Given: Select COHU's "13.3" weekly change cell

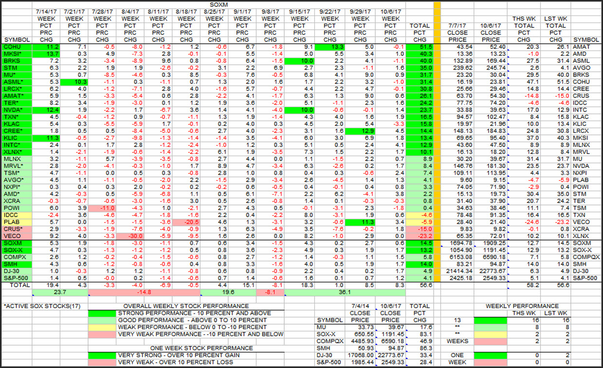Looking at the screenshot, I should (330, 47).
